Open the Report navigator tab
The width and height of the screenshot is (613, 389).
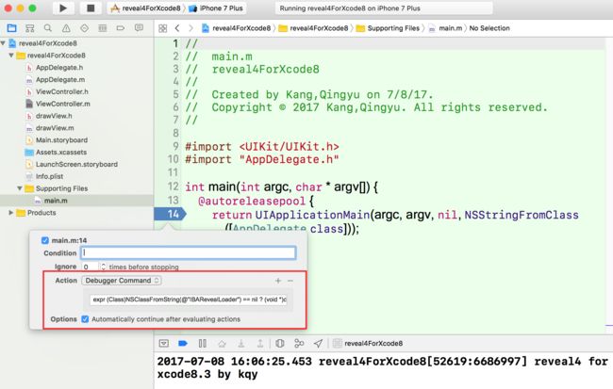tap(139, 27)
